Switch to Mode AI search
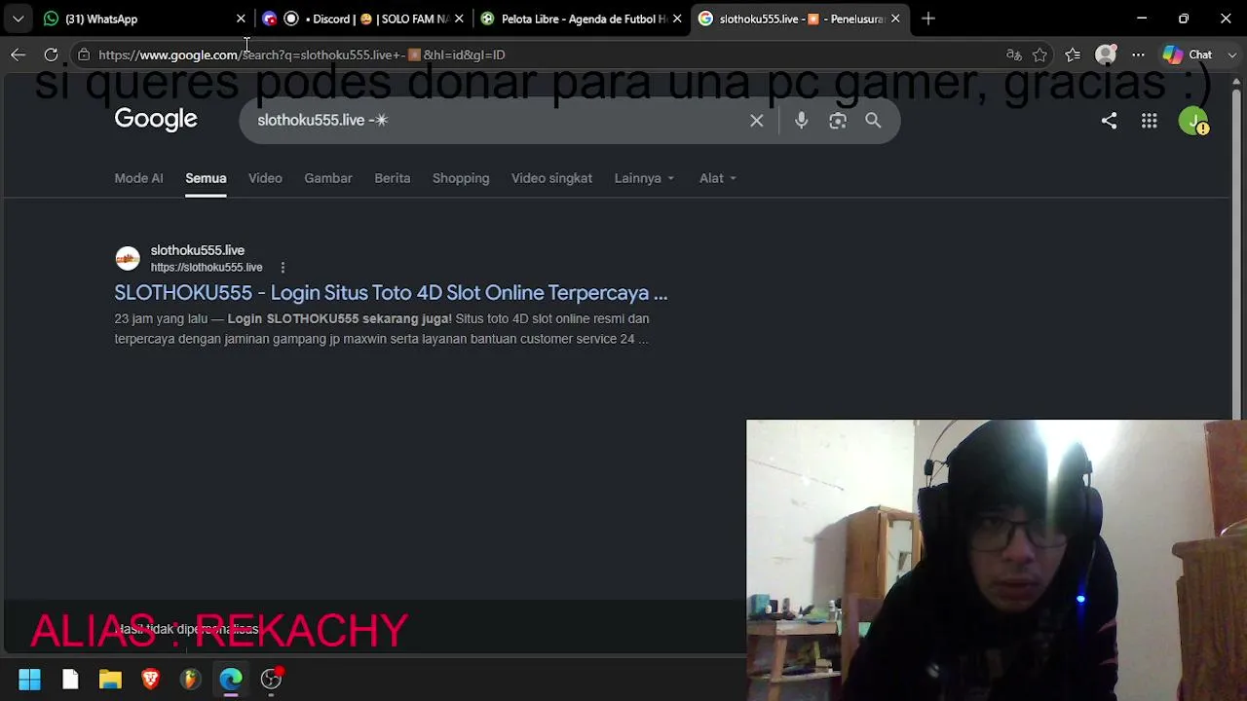The width and height of the screenshot is (1247, 701). point(138,178)
